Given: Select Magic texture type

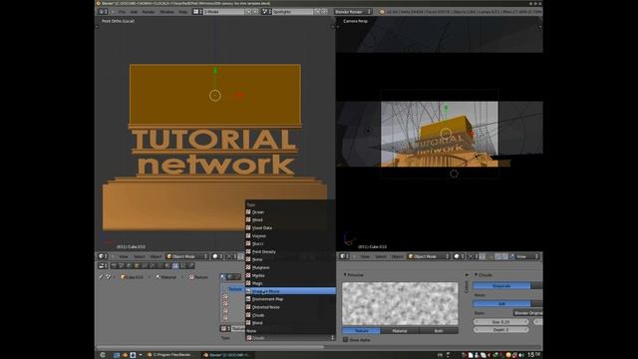Looking at the screenshot, I should pos(290,283).
